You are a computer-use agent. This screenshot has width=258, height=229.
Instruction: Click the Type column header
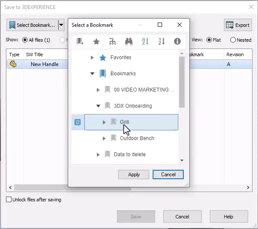coord(14,54)
